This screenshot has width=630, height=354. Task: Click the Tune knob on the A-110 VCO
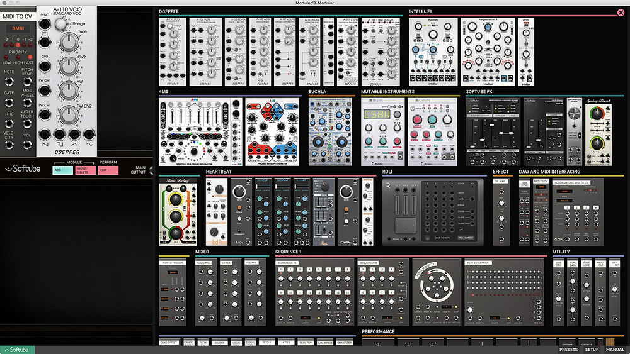69,41
